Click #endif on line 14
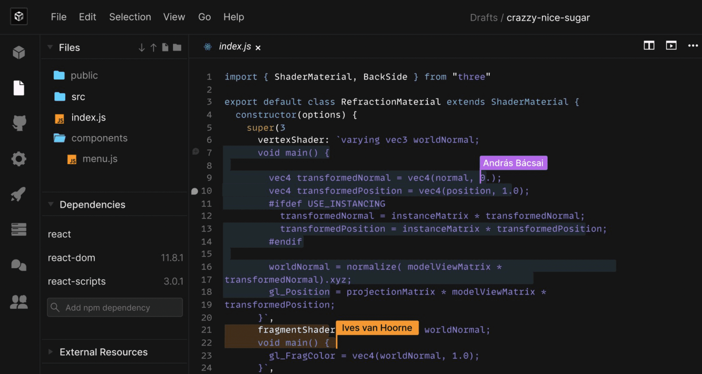Image resolution: width=702 pixels, height=374 pixels. (x=285, y=242)
